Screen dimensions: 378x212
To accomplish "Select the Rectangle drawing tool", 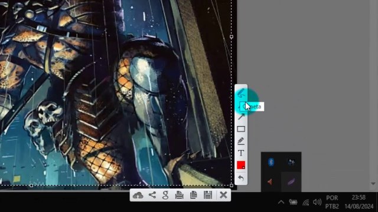I will coord(241,129).
